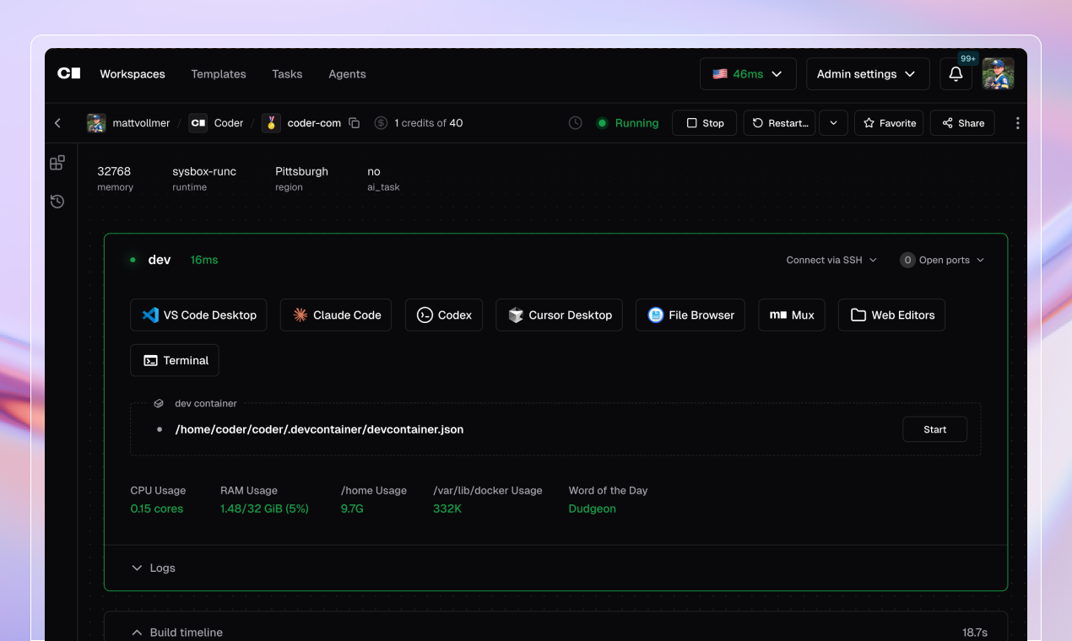Screen dimensions: 1072x641
Task: Click the RAM usage 1.48/32 GiB value
Action: pyautogui.click(x=264, y=509)
